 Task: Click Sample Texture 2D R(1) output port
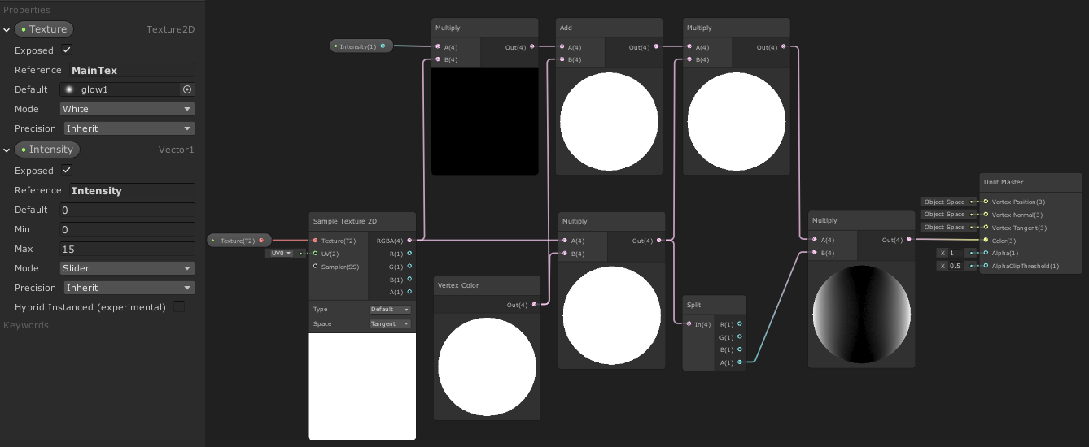click(409, 254)
